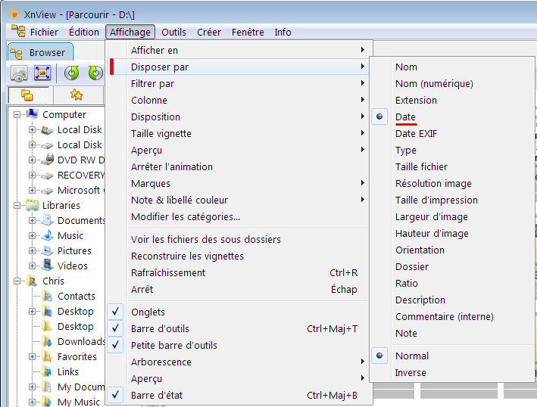Image resolution: width=537 pixels, height=407 pixels.
Task: Select the Videos tree item
Action: [x=72, y=266]
